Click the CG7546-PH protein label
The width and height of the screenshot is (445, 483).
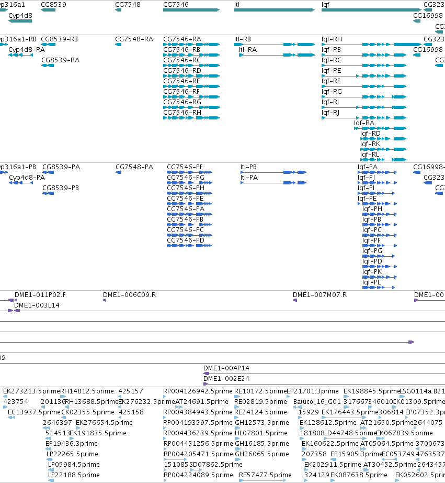point(186,188)
